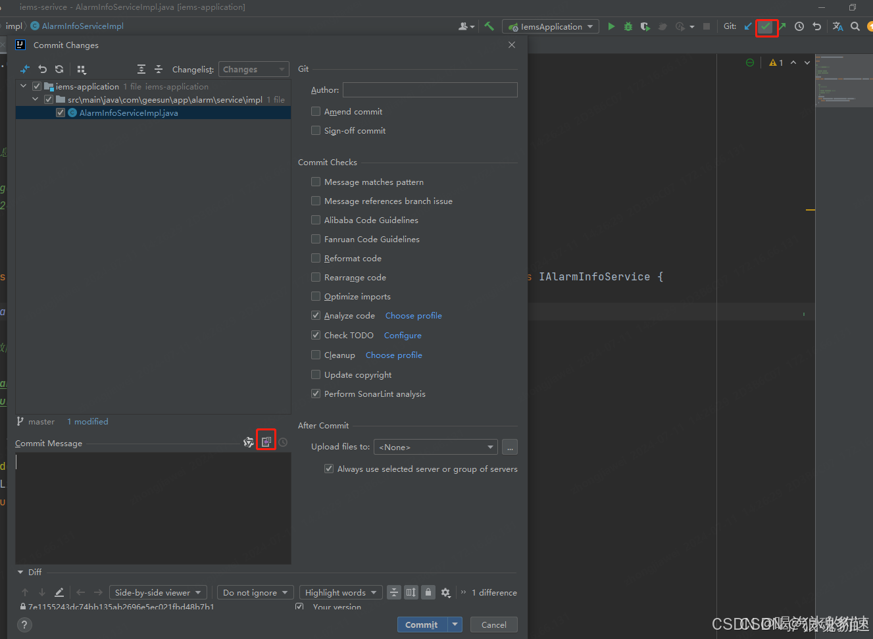Open Git Show History clock icon
Viewport: 873px width, 639px height.
[x=799, y=26]
